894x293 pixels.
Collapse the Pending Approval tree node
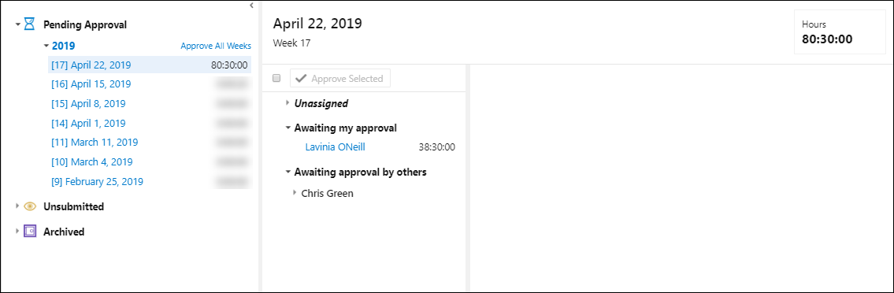(x=18, y=24)
